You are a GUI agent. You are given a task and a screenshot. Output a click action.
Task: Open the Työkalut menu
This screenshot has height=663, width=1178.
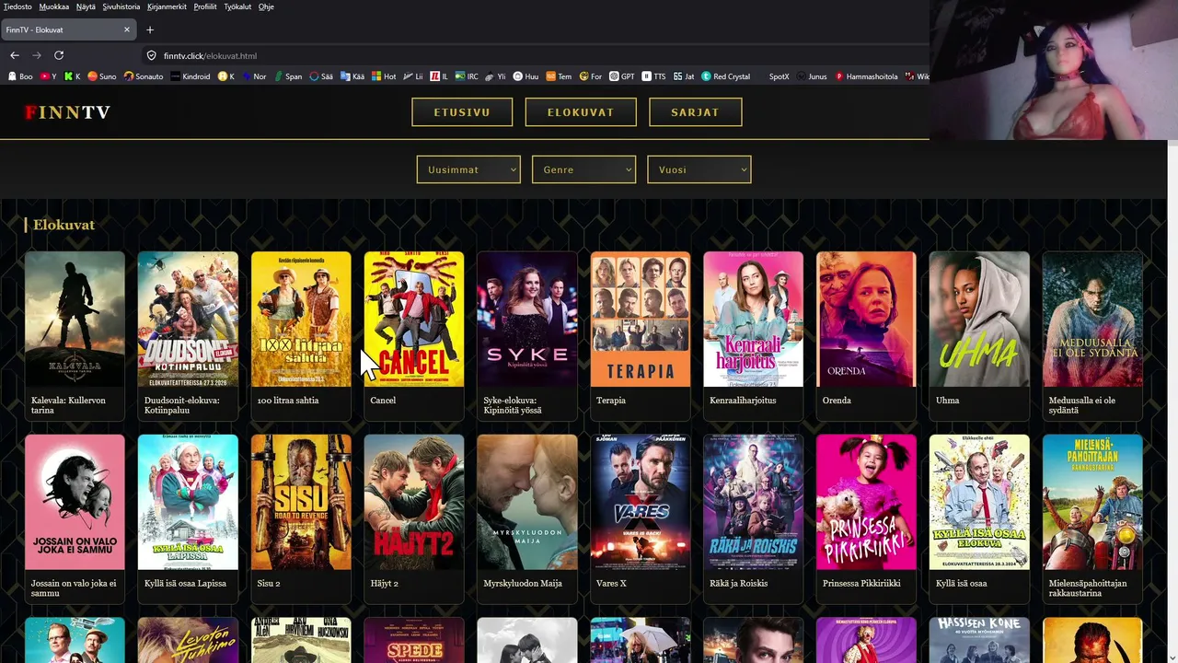pyautogui.click(x=237, y=6)
